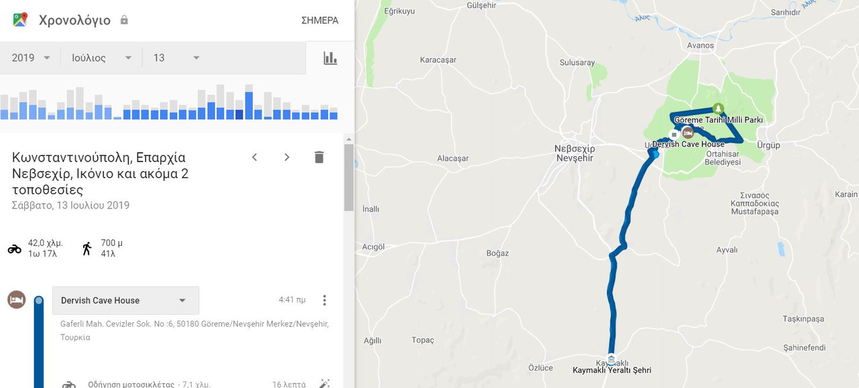Screen dimensions: 859x388
Task: Open the month dropdown showing Ιούλιος
Action: (101, 58)
